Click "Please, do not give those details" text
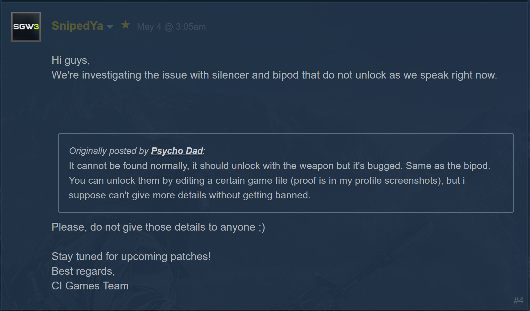Viewport: 530px width, 311px height. [153, 227]
